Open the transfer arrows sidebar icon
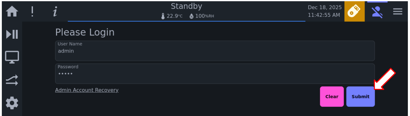This screenshot has width=410, height=116. pos(12,81)
